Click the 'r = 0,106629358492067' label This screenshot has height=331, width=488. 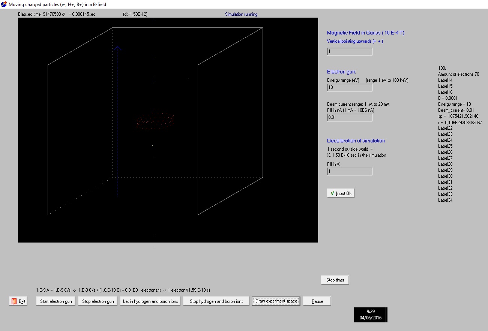coord(460,122)
